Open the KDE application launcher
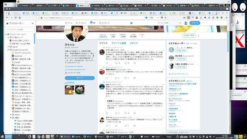The image size is (247, 139). click(2, 137)
